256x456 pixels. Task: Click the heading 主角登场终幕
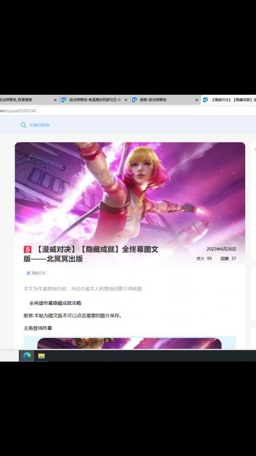(38, 328)
